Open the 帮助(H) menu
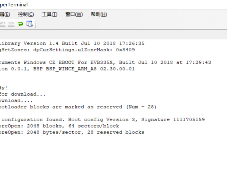Image resolution: width=227 pixels, height=170 pixels. [99, 14]
